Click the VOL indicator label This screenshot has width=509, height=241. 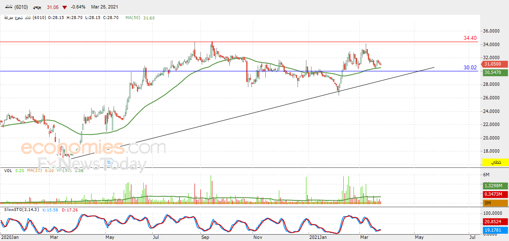tap(8, 170)
